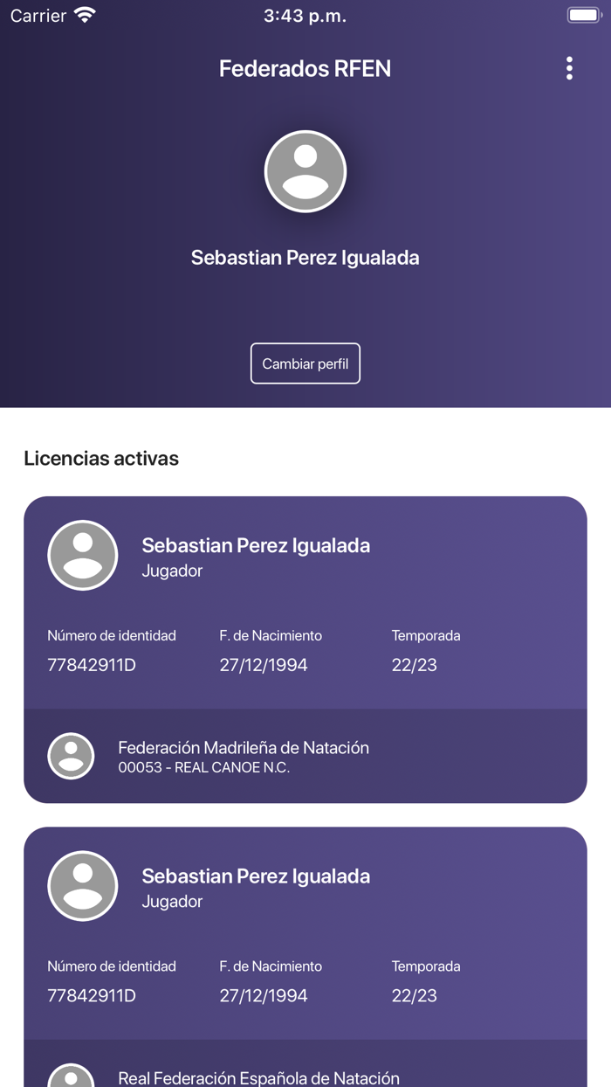This screenshot has width=611, height=1087.
Task: Tap the Wi-Fi indicator in the status bar
Action: (x=84, y=14)
